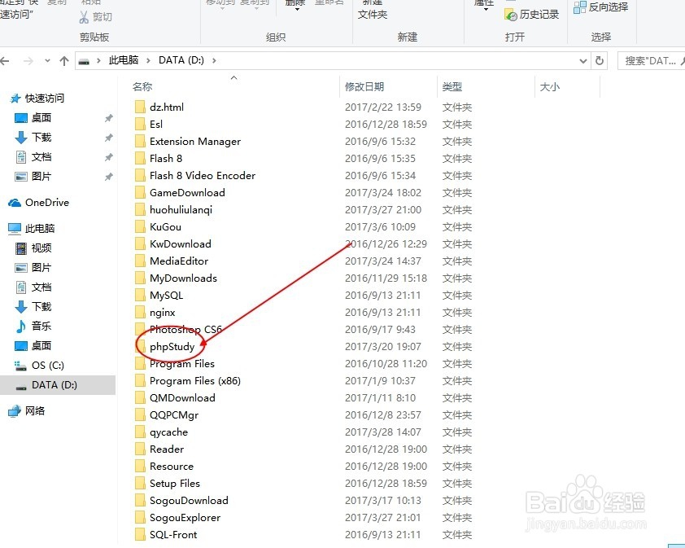Select QQPCMgr folder name
Image resolution: width=685 pixels, height=548 pixels.
tap(174, 415)
